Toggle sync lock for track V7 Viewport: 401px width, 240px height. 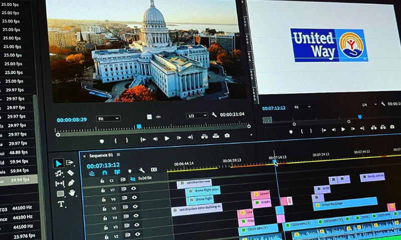point(124,189)
